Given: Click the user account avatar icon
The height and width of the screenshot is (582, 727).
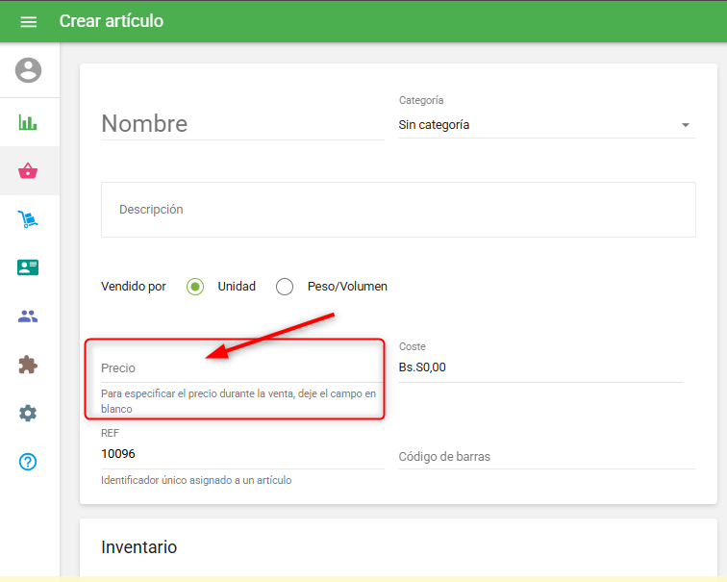Looking at the screenshot, I should click(x=29, y=70).
